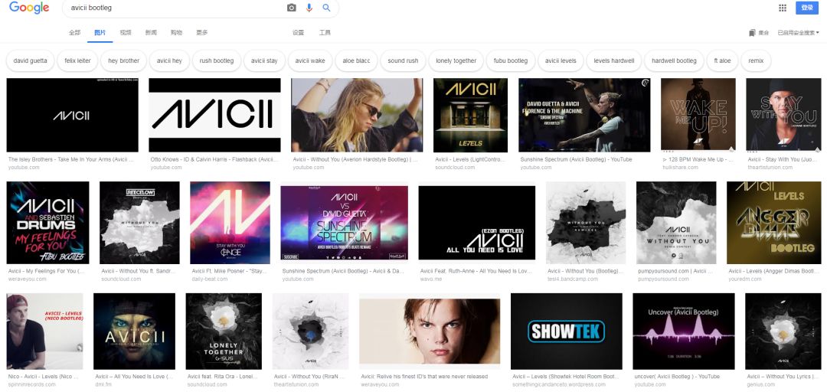Viewport: 827px width, 392px height.
Task: Select the "david guetta" suggestion chip
Action: (31, 60)
